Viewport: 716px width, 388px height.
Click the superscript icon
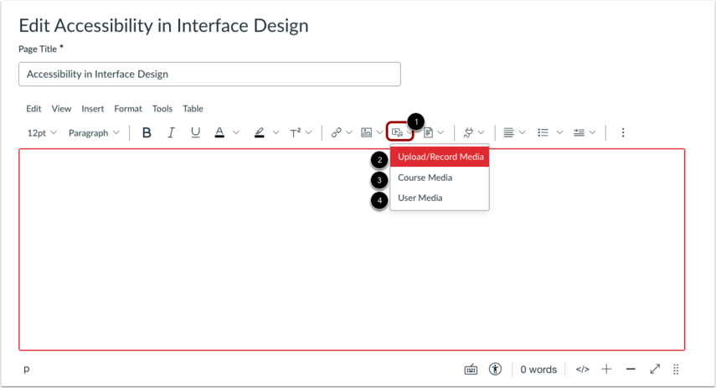tap(296, 132)
